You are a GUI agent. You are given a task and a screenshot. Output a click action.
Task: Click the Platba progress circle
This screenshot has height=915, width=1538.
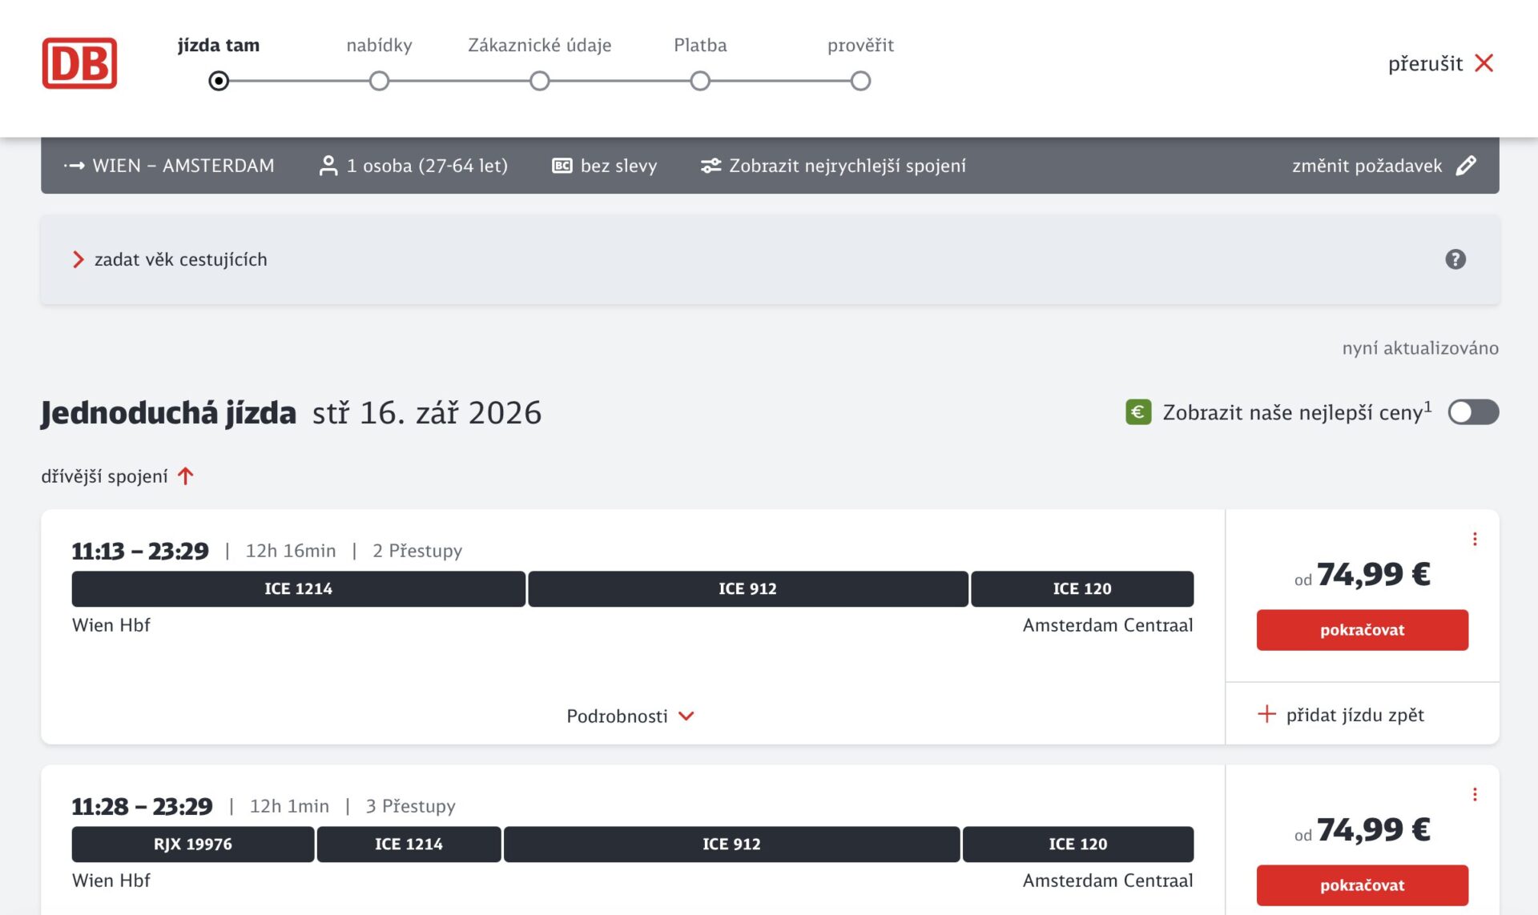click(x=700, y=81)
